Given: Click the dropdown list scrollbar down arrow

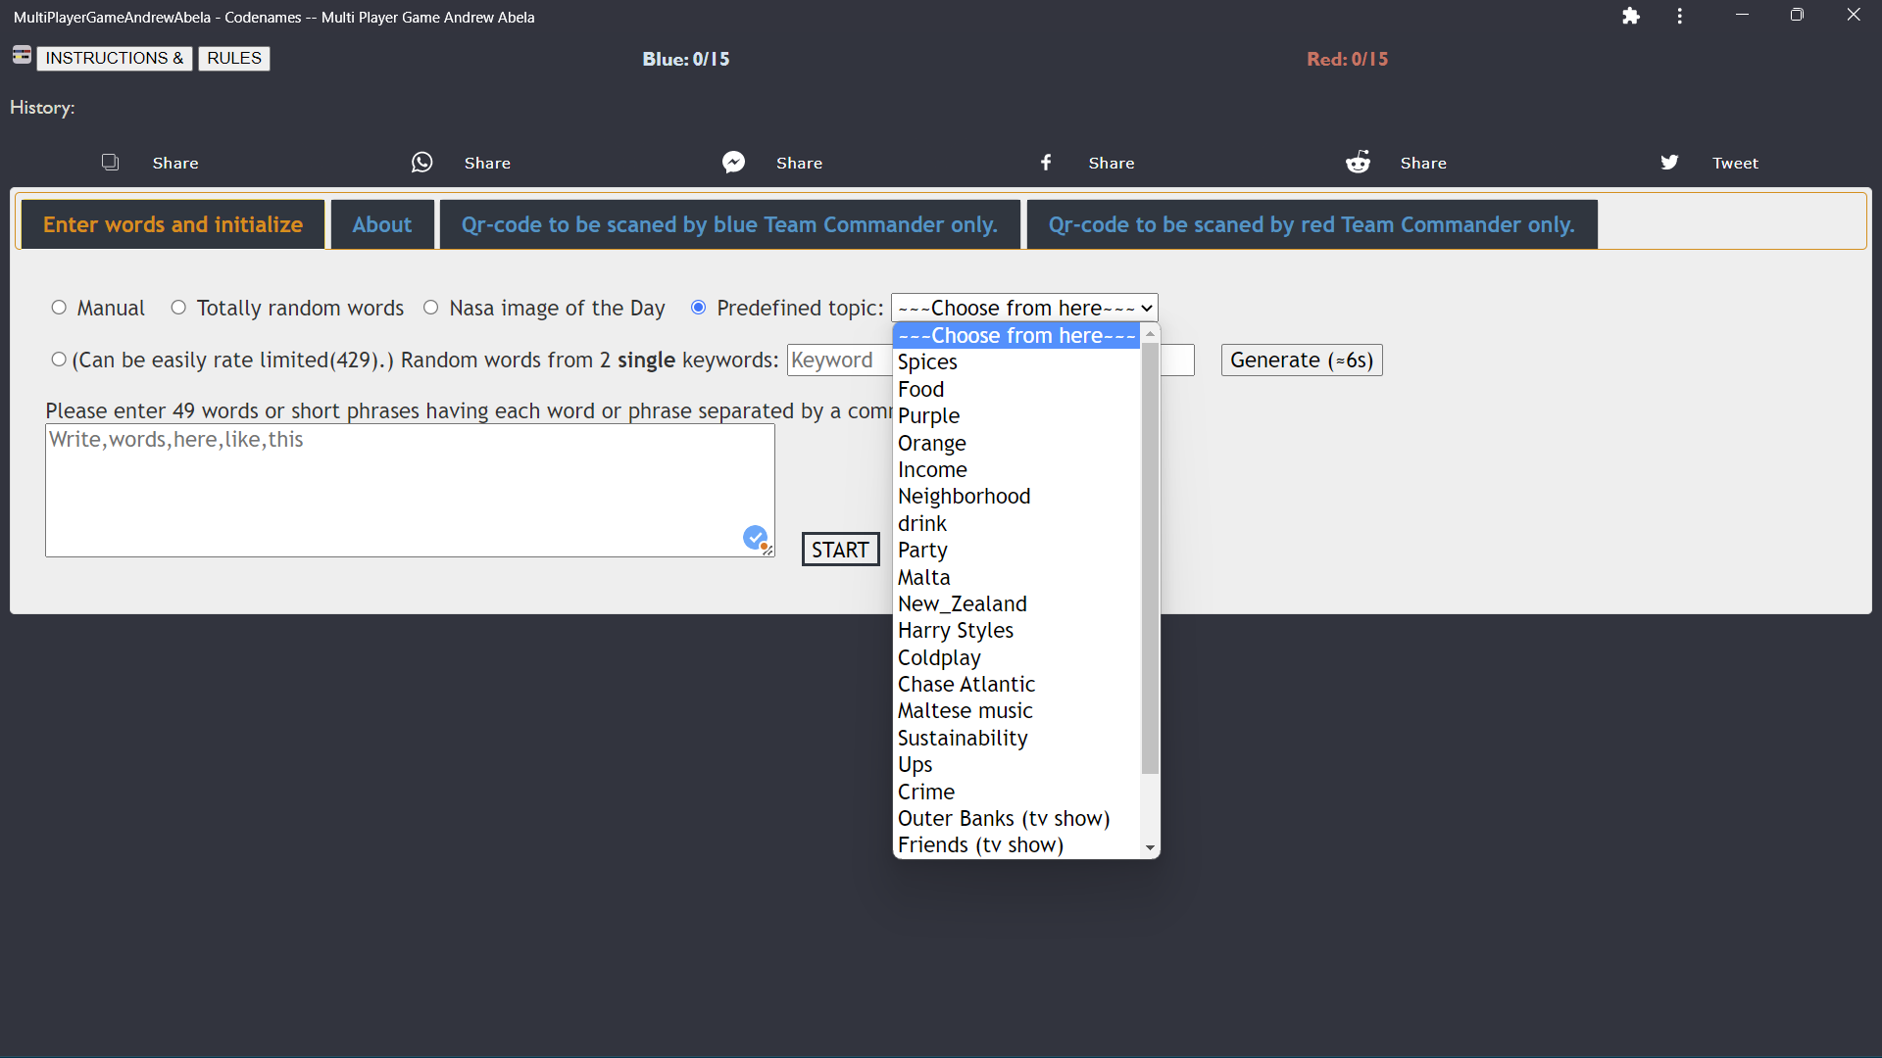Looking at the screenshot, I should click(x=1150, y=847).
